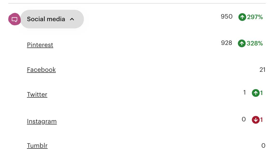The width and height of the screenshot is (277, 157).
Task: Click the pink speech bubble Social media icon
Action: pyautogui.click(x=14, y=19)
